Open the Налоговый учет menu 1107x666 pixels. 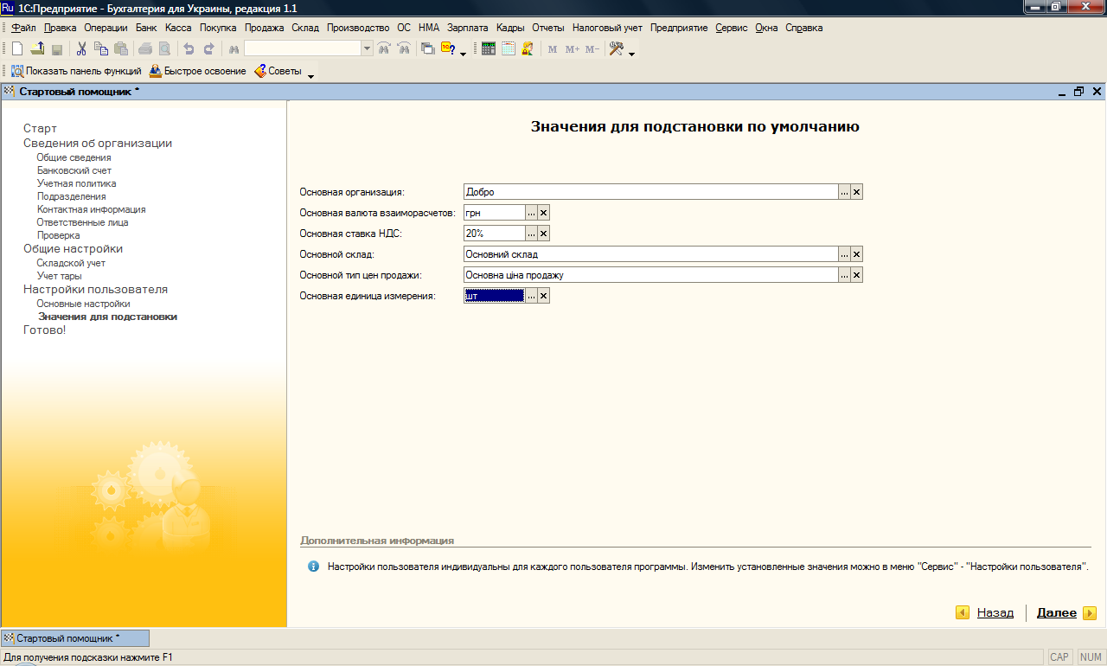click(x=607, y=28)
